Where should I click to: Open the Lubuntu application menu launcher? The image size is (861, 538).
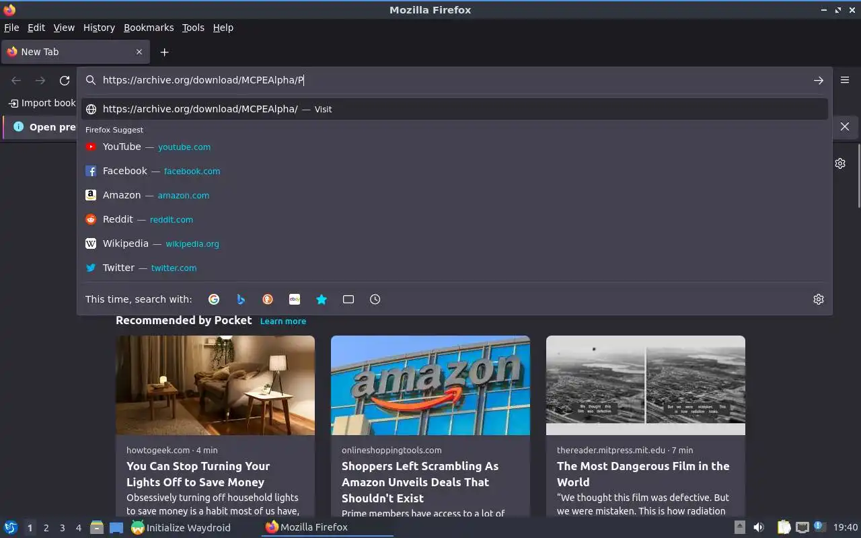tap(10, 527)
